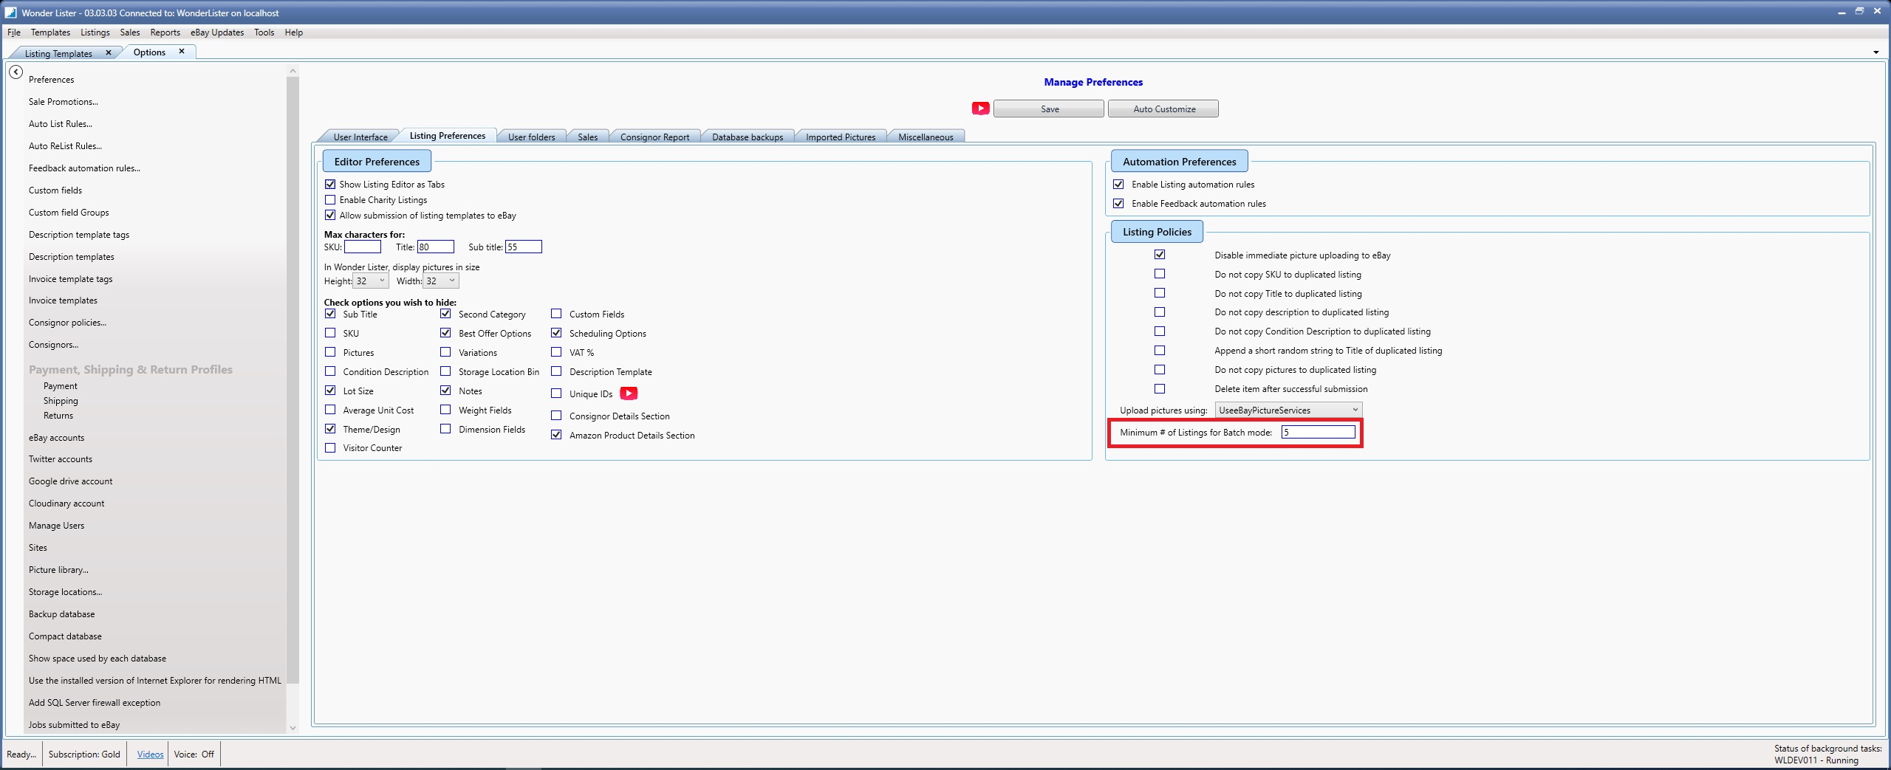This screenshot has width=1891, height=770.
Task: Open the Templates menu
Action: click(50, 32)
